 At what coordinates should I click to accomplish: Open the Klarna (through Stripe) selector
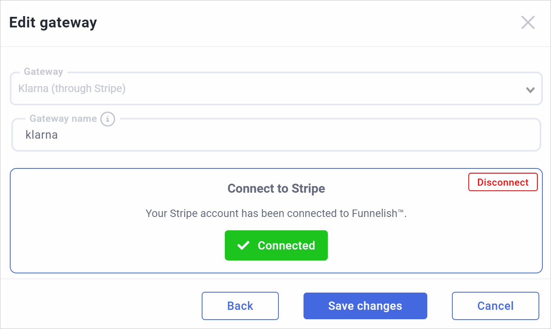276,89
